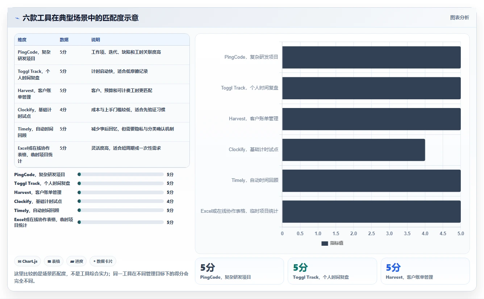Image resolution: width=484 pixels, height=299 pixels.
Task: Click the Excel或在线协作表格 progress bar
Action: pyautogui.click(x=121, y=222)
